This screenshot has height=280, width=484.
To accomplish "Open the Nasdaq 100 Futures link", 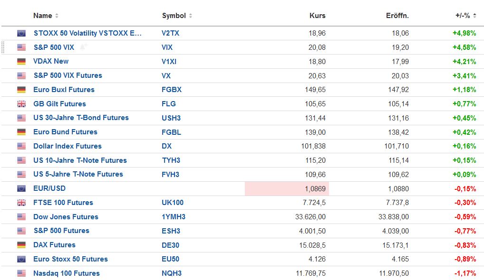I will 67,273.
